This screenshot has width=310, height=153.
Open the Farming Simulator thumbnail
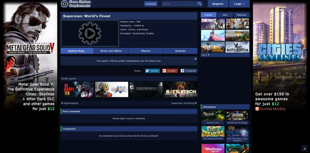[237, 35]
